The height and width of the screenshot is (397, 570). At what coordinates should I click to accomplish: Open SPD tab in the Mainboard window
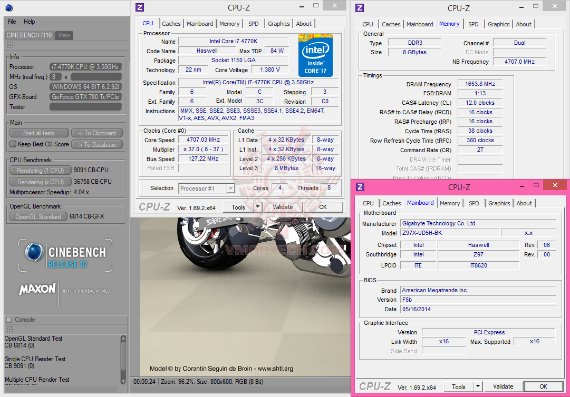click(474, 203)
